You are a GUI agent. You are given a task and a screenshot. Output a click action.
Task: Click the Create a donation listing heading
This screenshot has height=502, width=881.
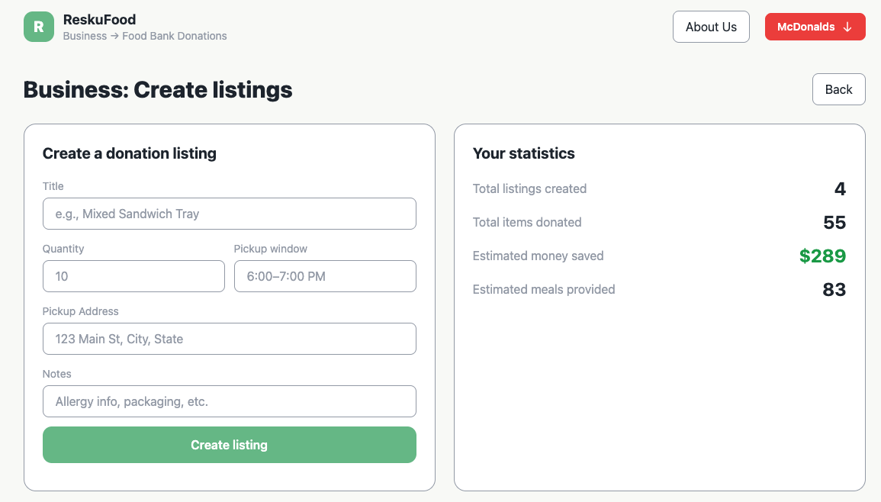click(130, 153)
